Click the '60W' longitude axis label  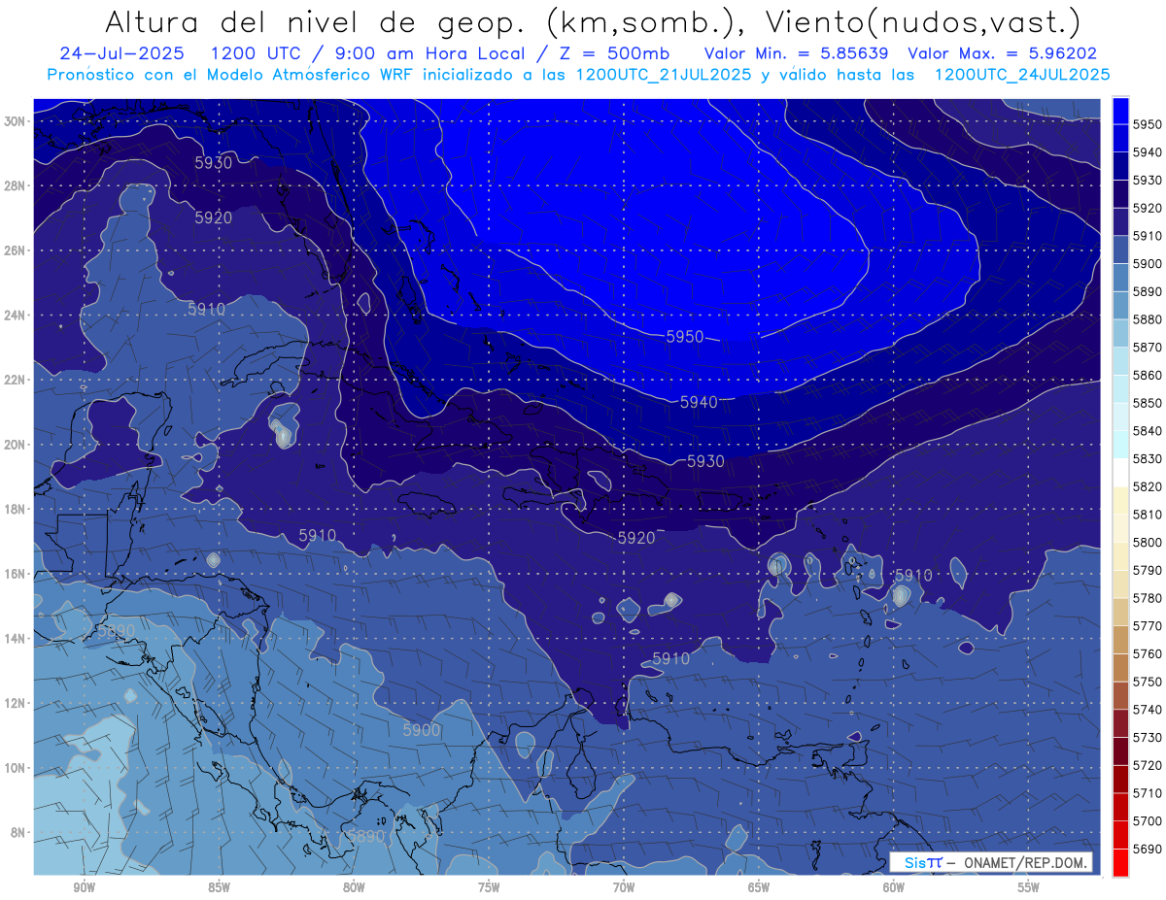click(x=894, y=887)
